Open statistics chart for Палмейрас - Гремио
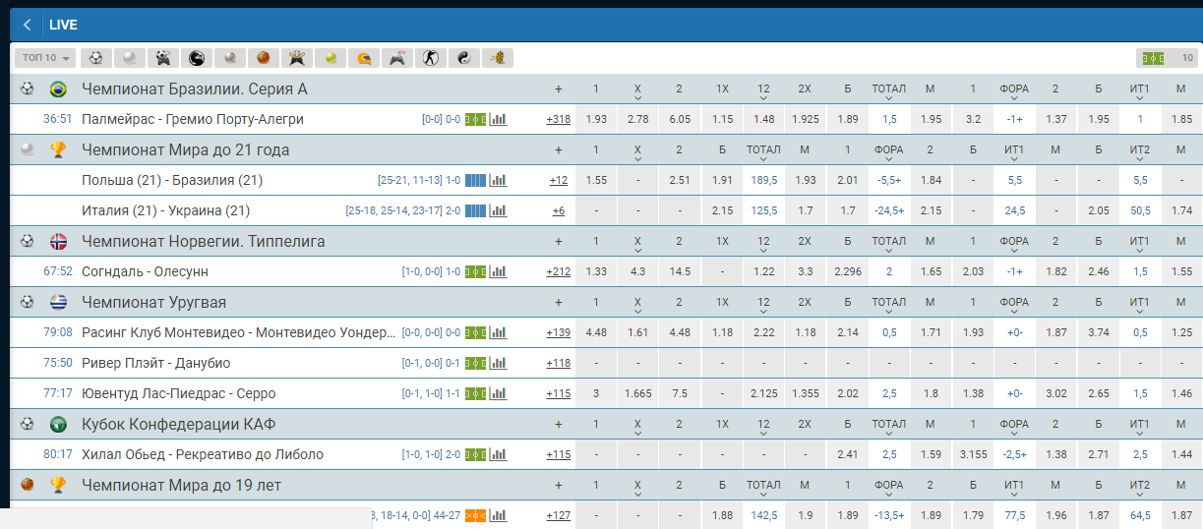This screenshot has width=1203, height=529. pyautogui.click(x=499, y=119)
